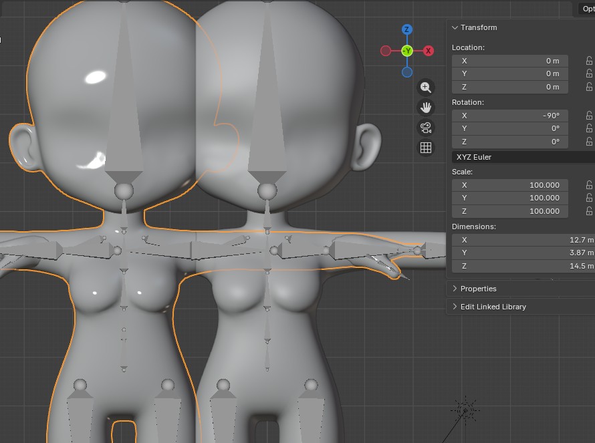595x443 pixels.
Task: Click the Scale X field showing 100.000
Action: click(510, 185)
